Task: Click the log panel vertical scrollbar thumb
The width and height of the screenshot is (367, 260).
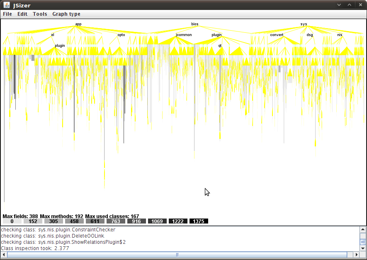Action: (x=363, y=242)
